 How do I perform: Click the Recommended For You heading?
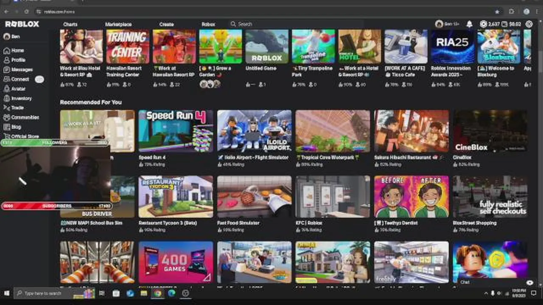[x=91, y=102]
